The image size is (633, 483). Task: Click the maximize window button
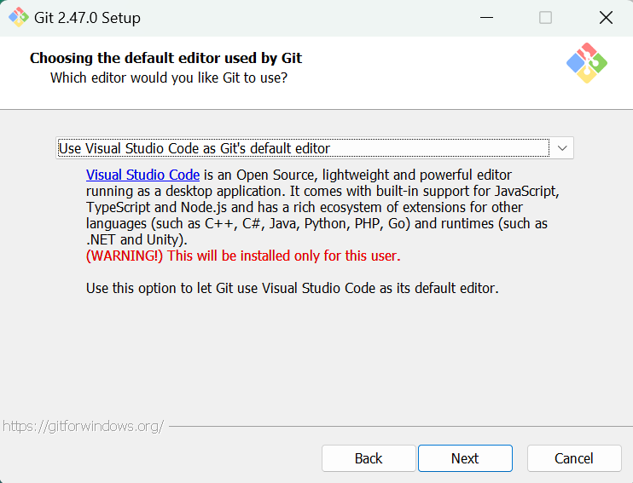545,17
